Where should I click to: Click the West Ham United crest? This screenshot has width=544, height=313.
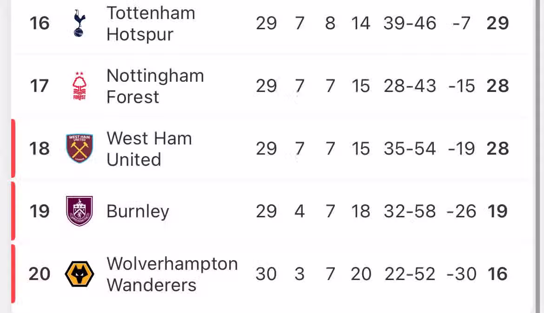point(80,149)
